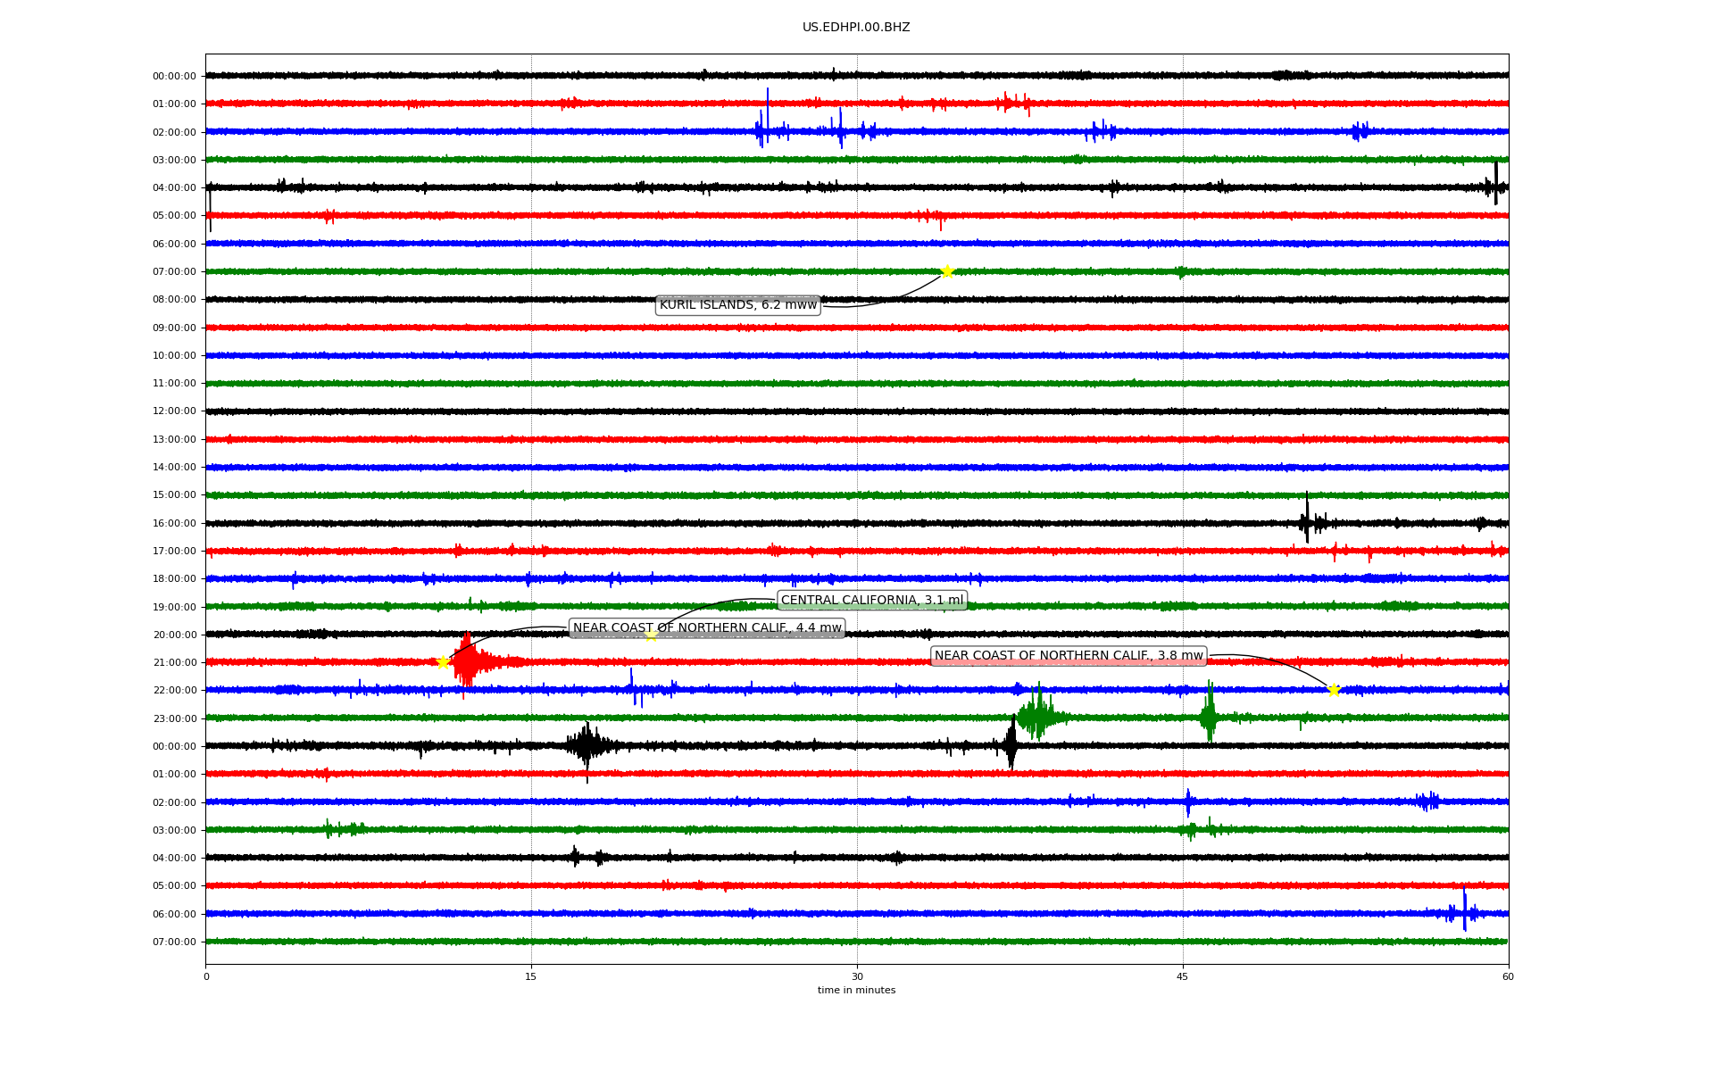Click the yellow star before the large red burst
This screenshot has height=1071, width=1714.
[x=443, y=662]
